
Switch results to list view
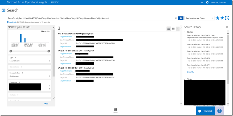coord(169,28)
